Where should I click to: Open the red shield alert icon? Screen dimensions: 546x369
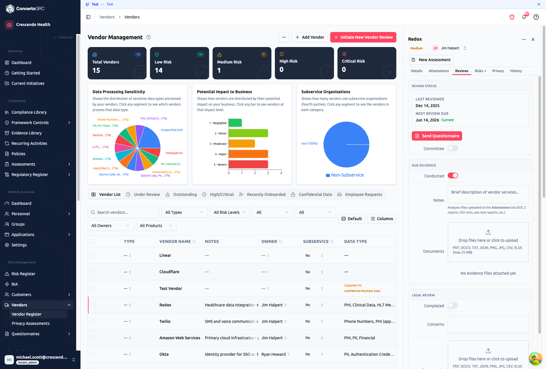pyautogui.click(x=512, y=17)
